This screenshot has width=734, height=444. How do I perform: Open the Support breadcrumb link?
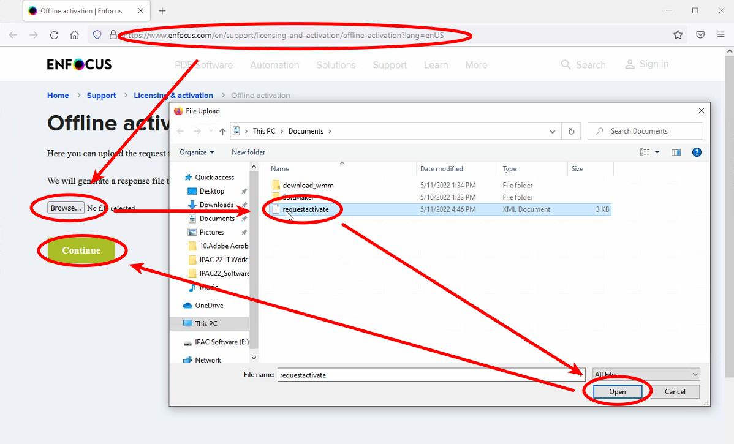coord(101,96)
